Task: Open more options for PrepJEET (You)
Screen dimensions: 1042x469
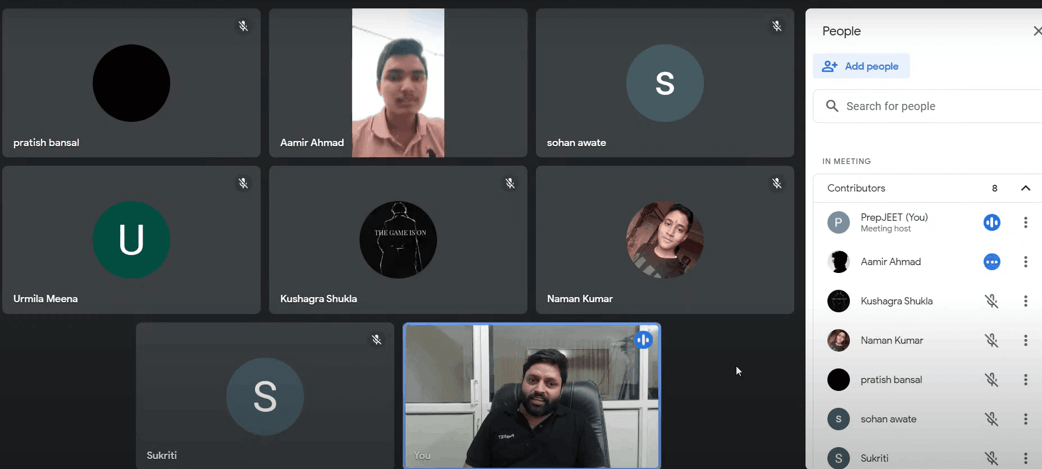Action: click(1025, 222)
